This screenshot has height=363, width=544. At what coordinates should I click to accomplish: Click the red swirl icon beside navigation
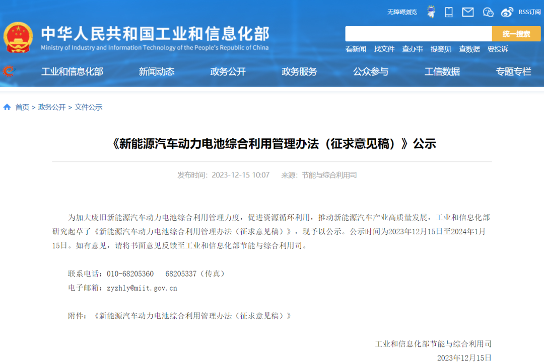(9, 71)
